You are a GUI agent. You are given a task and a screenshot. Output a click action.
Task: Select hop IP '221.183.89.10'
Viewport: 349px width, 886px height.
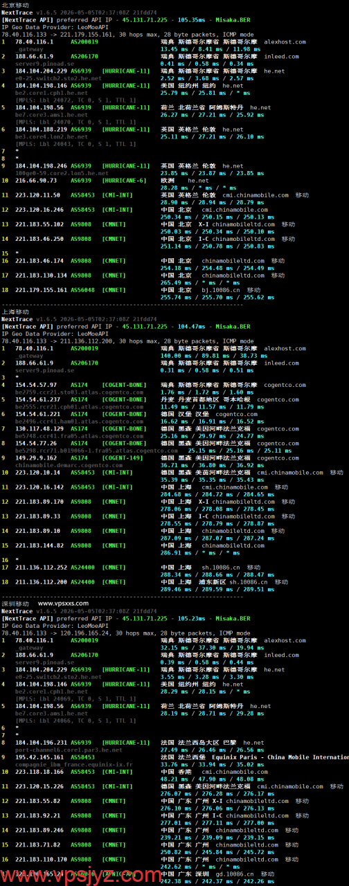[x=37, y=530]
